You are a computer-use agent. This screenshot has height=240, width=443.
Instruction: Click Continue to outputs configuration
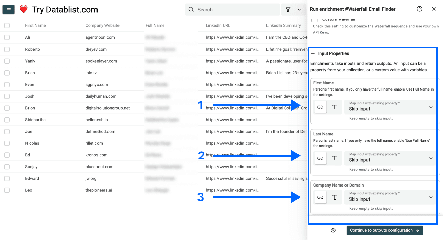384,230
